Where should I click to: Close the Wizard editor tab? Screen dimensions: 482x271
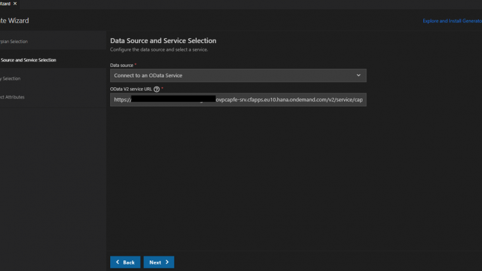click(x=15, y=3)
